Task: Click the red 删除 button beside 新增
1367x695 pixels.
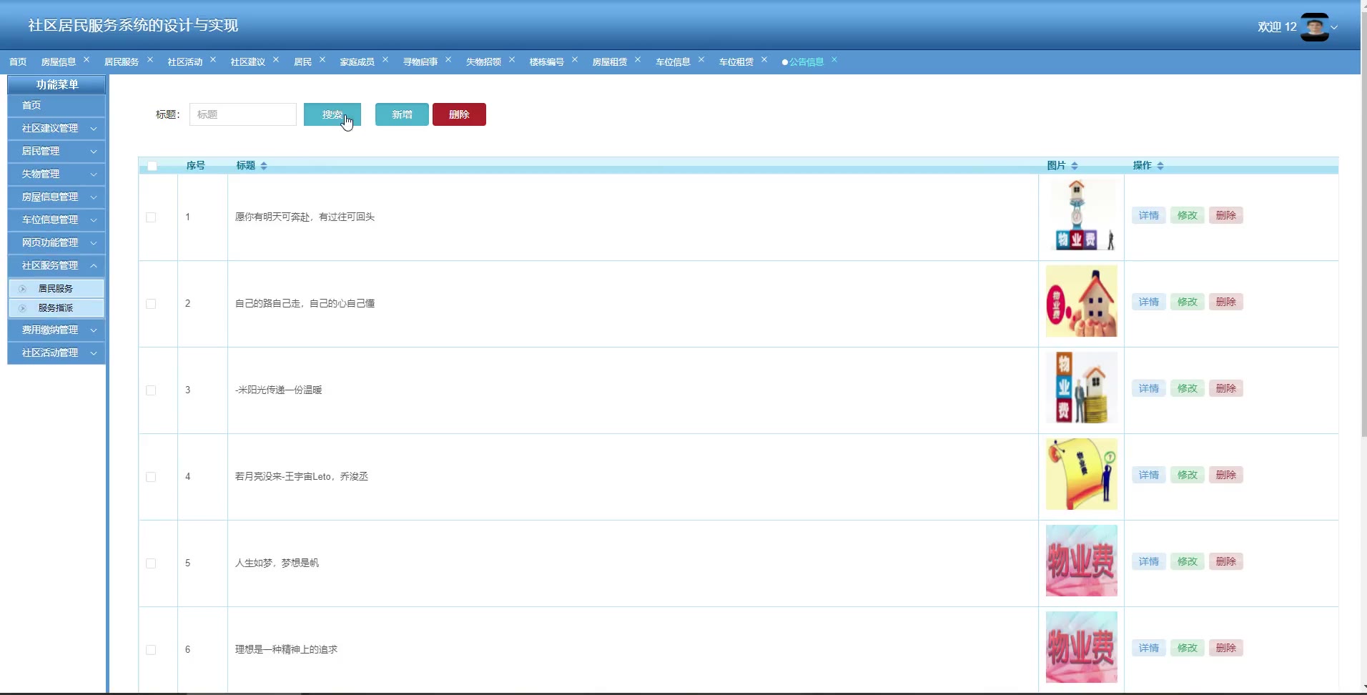Action: tap(459, 114)
